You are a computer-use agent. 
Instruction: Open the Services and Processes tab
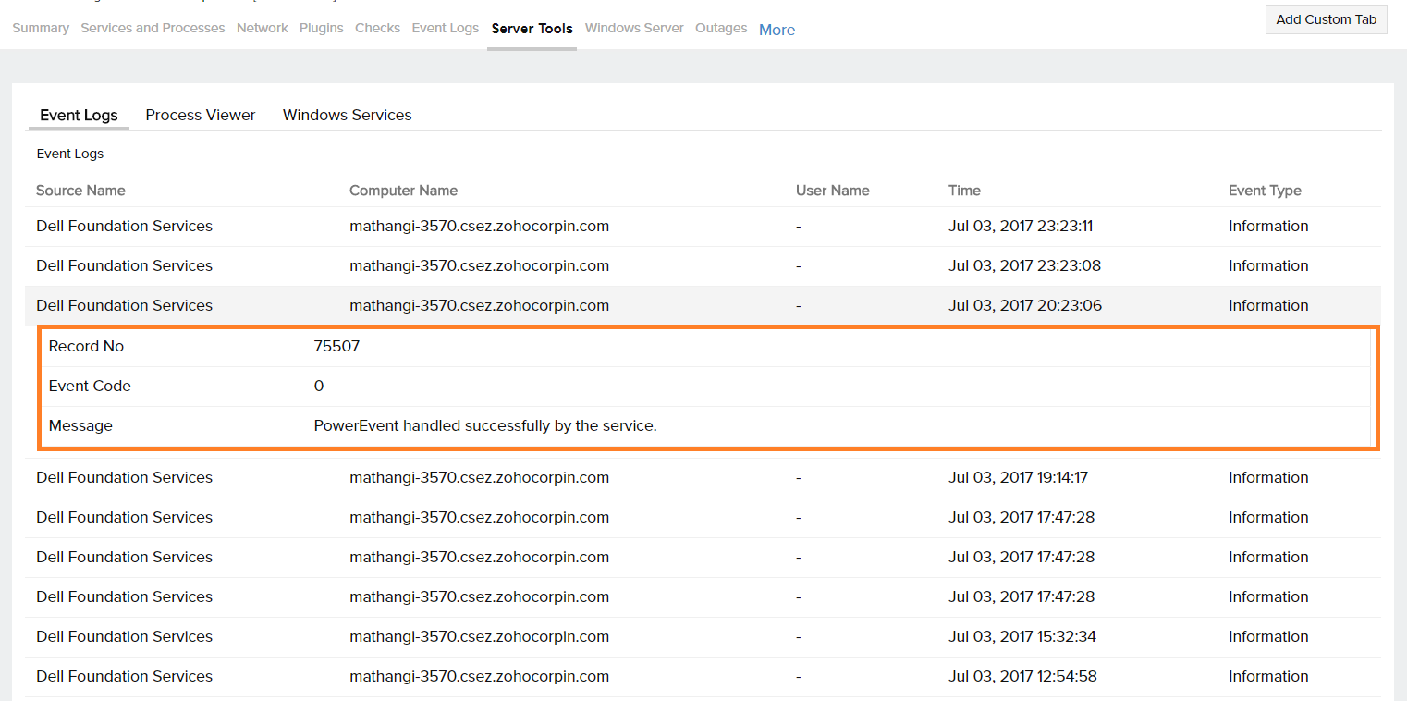click(x=152, y=28)
